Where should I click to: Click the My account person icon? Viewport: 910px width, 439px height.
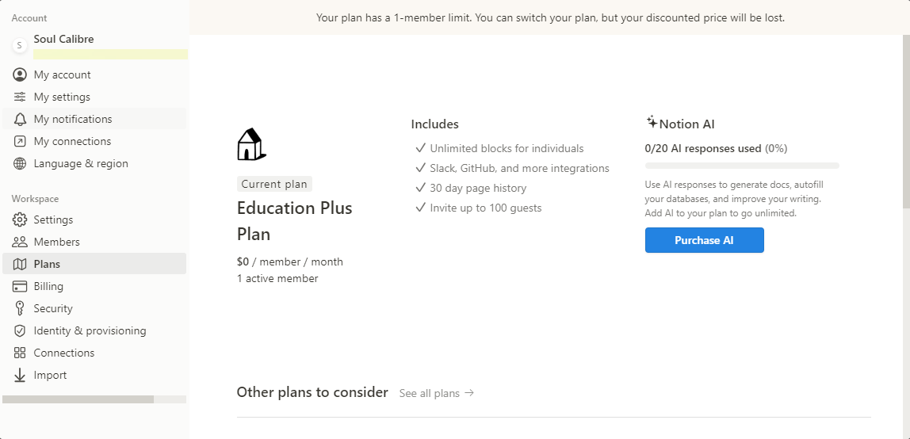(x=20, y=74)
